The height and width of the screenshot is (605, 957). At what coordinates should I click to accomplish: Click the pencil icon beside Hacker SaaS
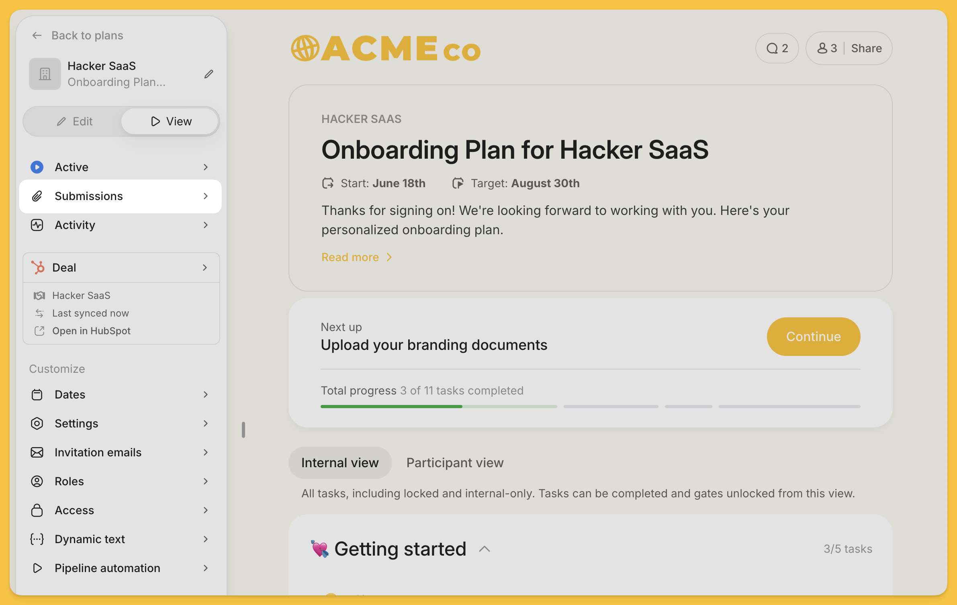click(x=209, y=74)
